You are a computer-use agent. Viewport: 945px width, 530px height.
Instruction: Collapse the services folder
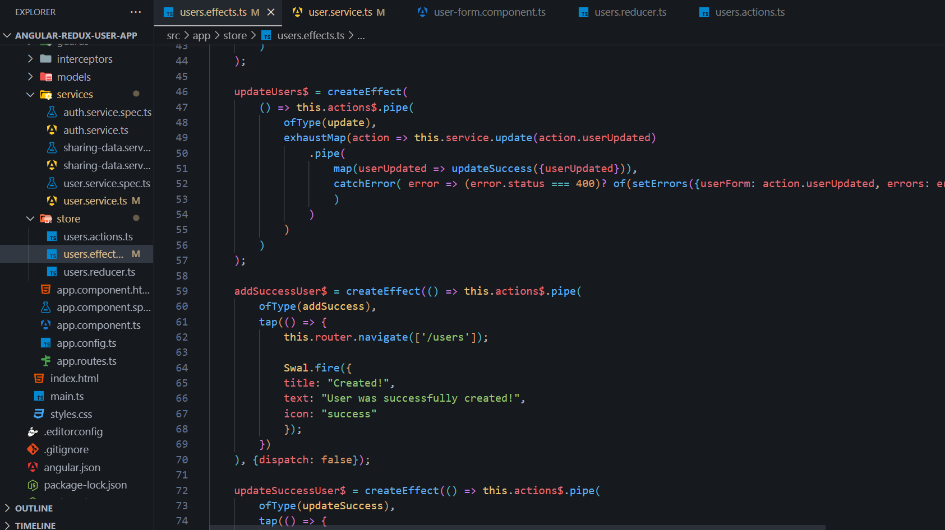30,95
